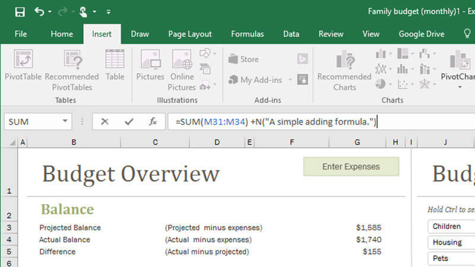475x267 pixels.
Task: Confirm the formula with the checkmark
Action: pos(129,122)
